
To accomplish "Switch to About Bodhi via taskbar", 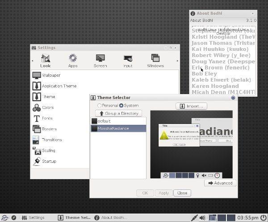I will coord(111,218).
